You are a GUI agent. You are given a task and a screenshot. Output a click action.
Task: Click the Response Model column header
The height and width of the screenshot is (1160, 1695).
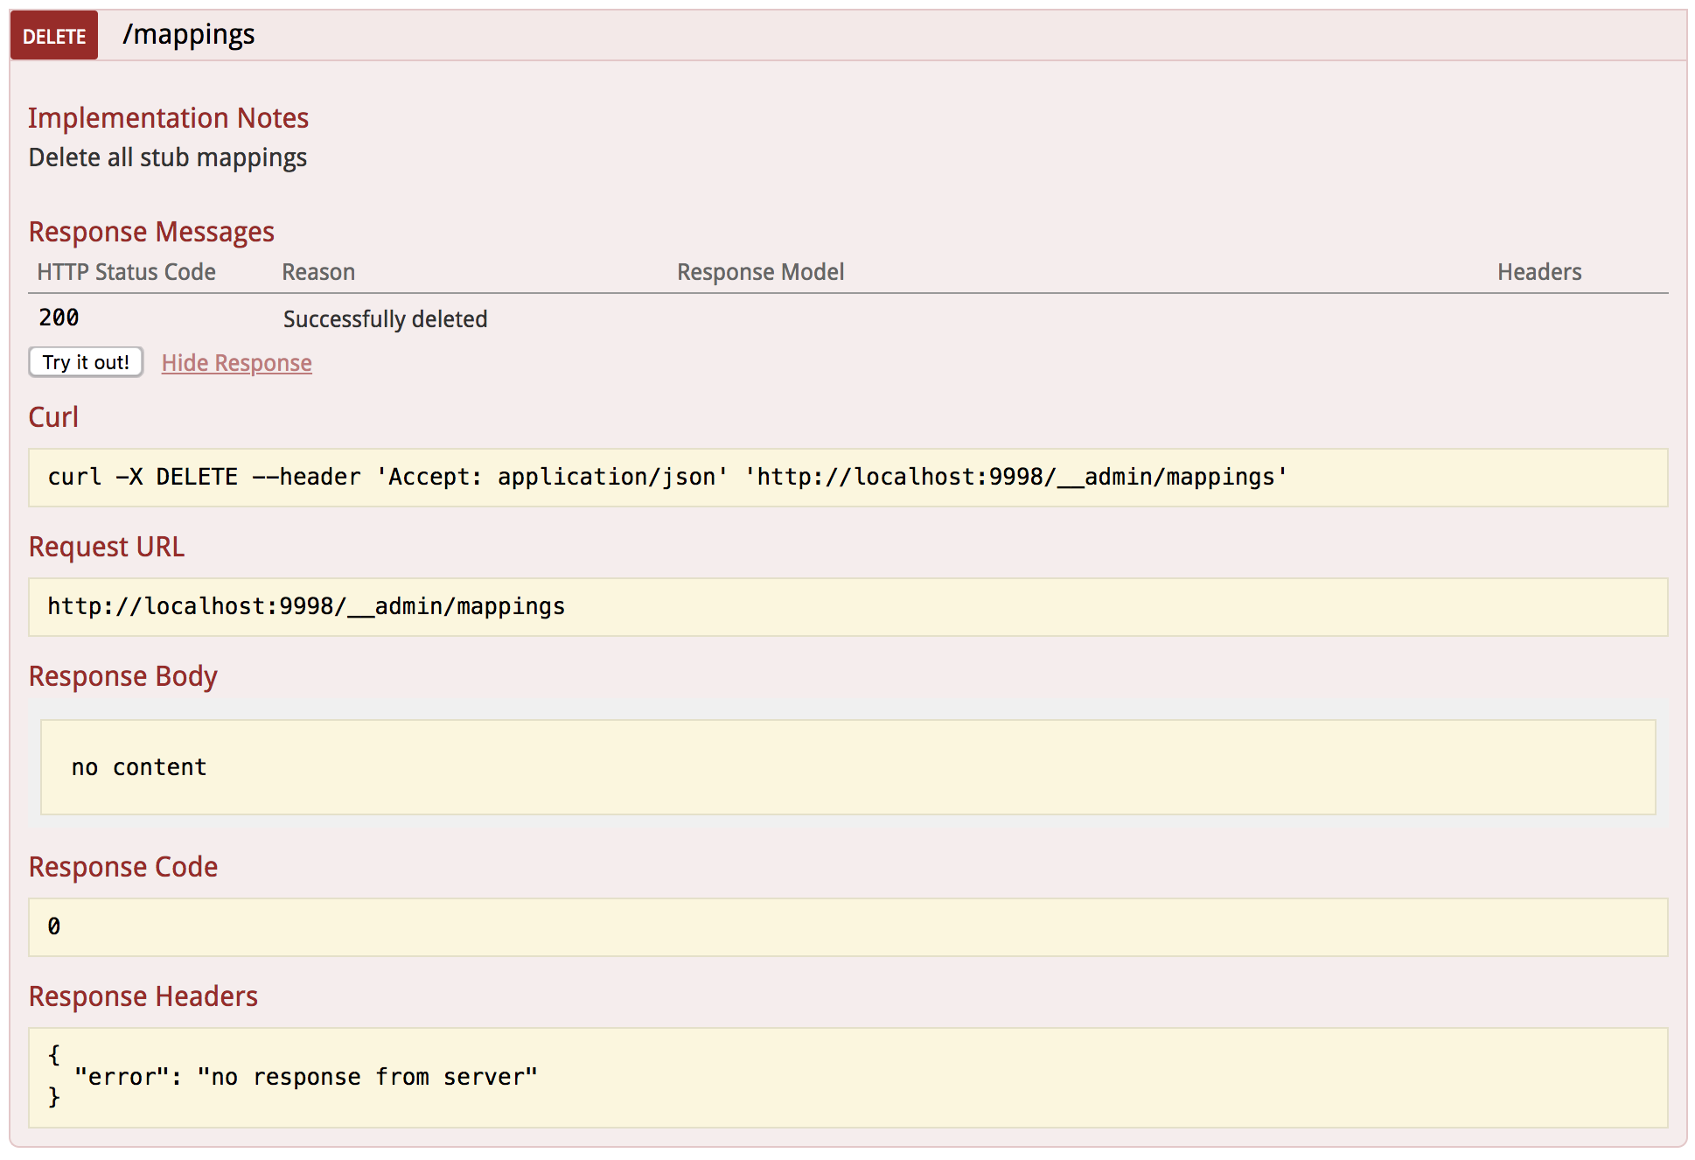760,271
